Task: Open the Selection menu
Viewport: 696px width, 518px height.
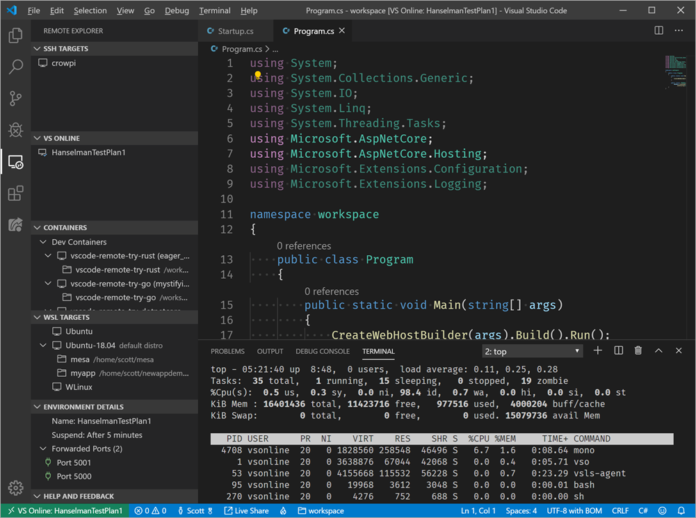Action: (90, 10)
